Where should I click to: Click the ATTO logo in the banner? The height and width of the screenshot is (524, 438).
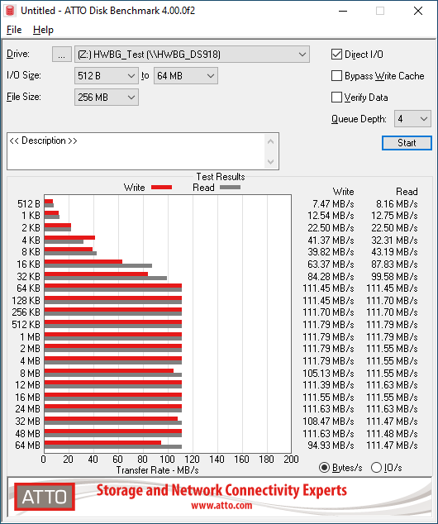pyautogui.click(x=45, y=497)
